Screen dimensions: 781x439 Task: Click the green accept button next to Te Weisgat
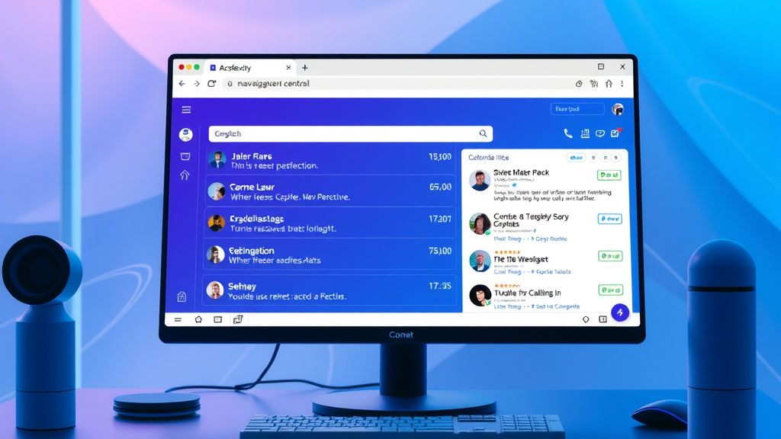[609, 256]
